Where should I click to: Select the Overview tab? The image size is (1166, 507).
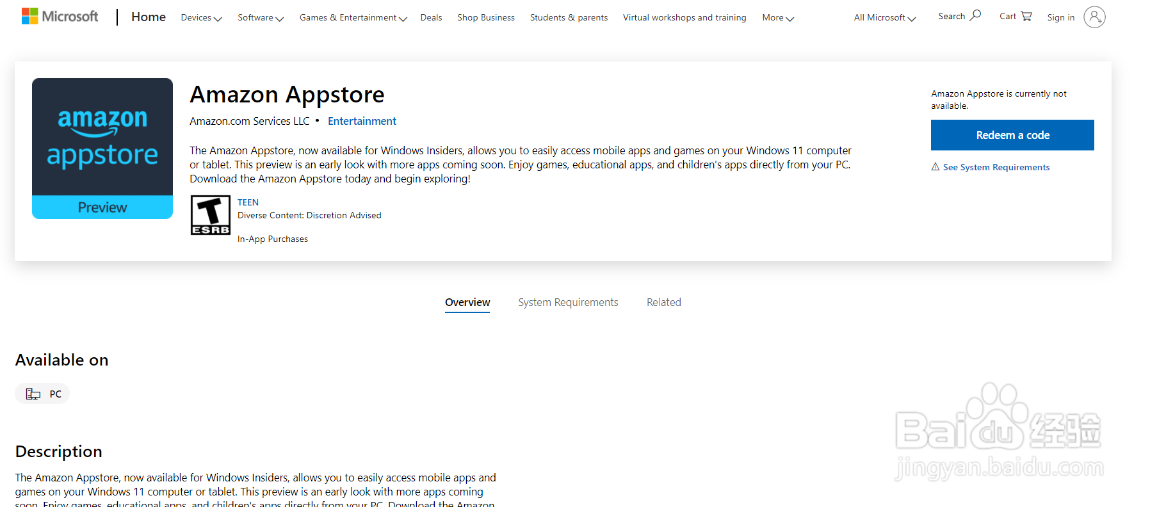click(467, 302)
